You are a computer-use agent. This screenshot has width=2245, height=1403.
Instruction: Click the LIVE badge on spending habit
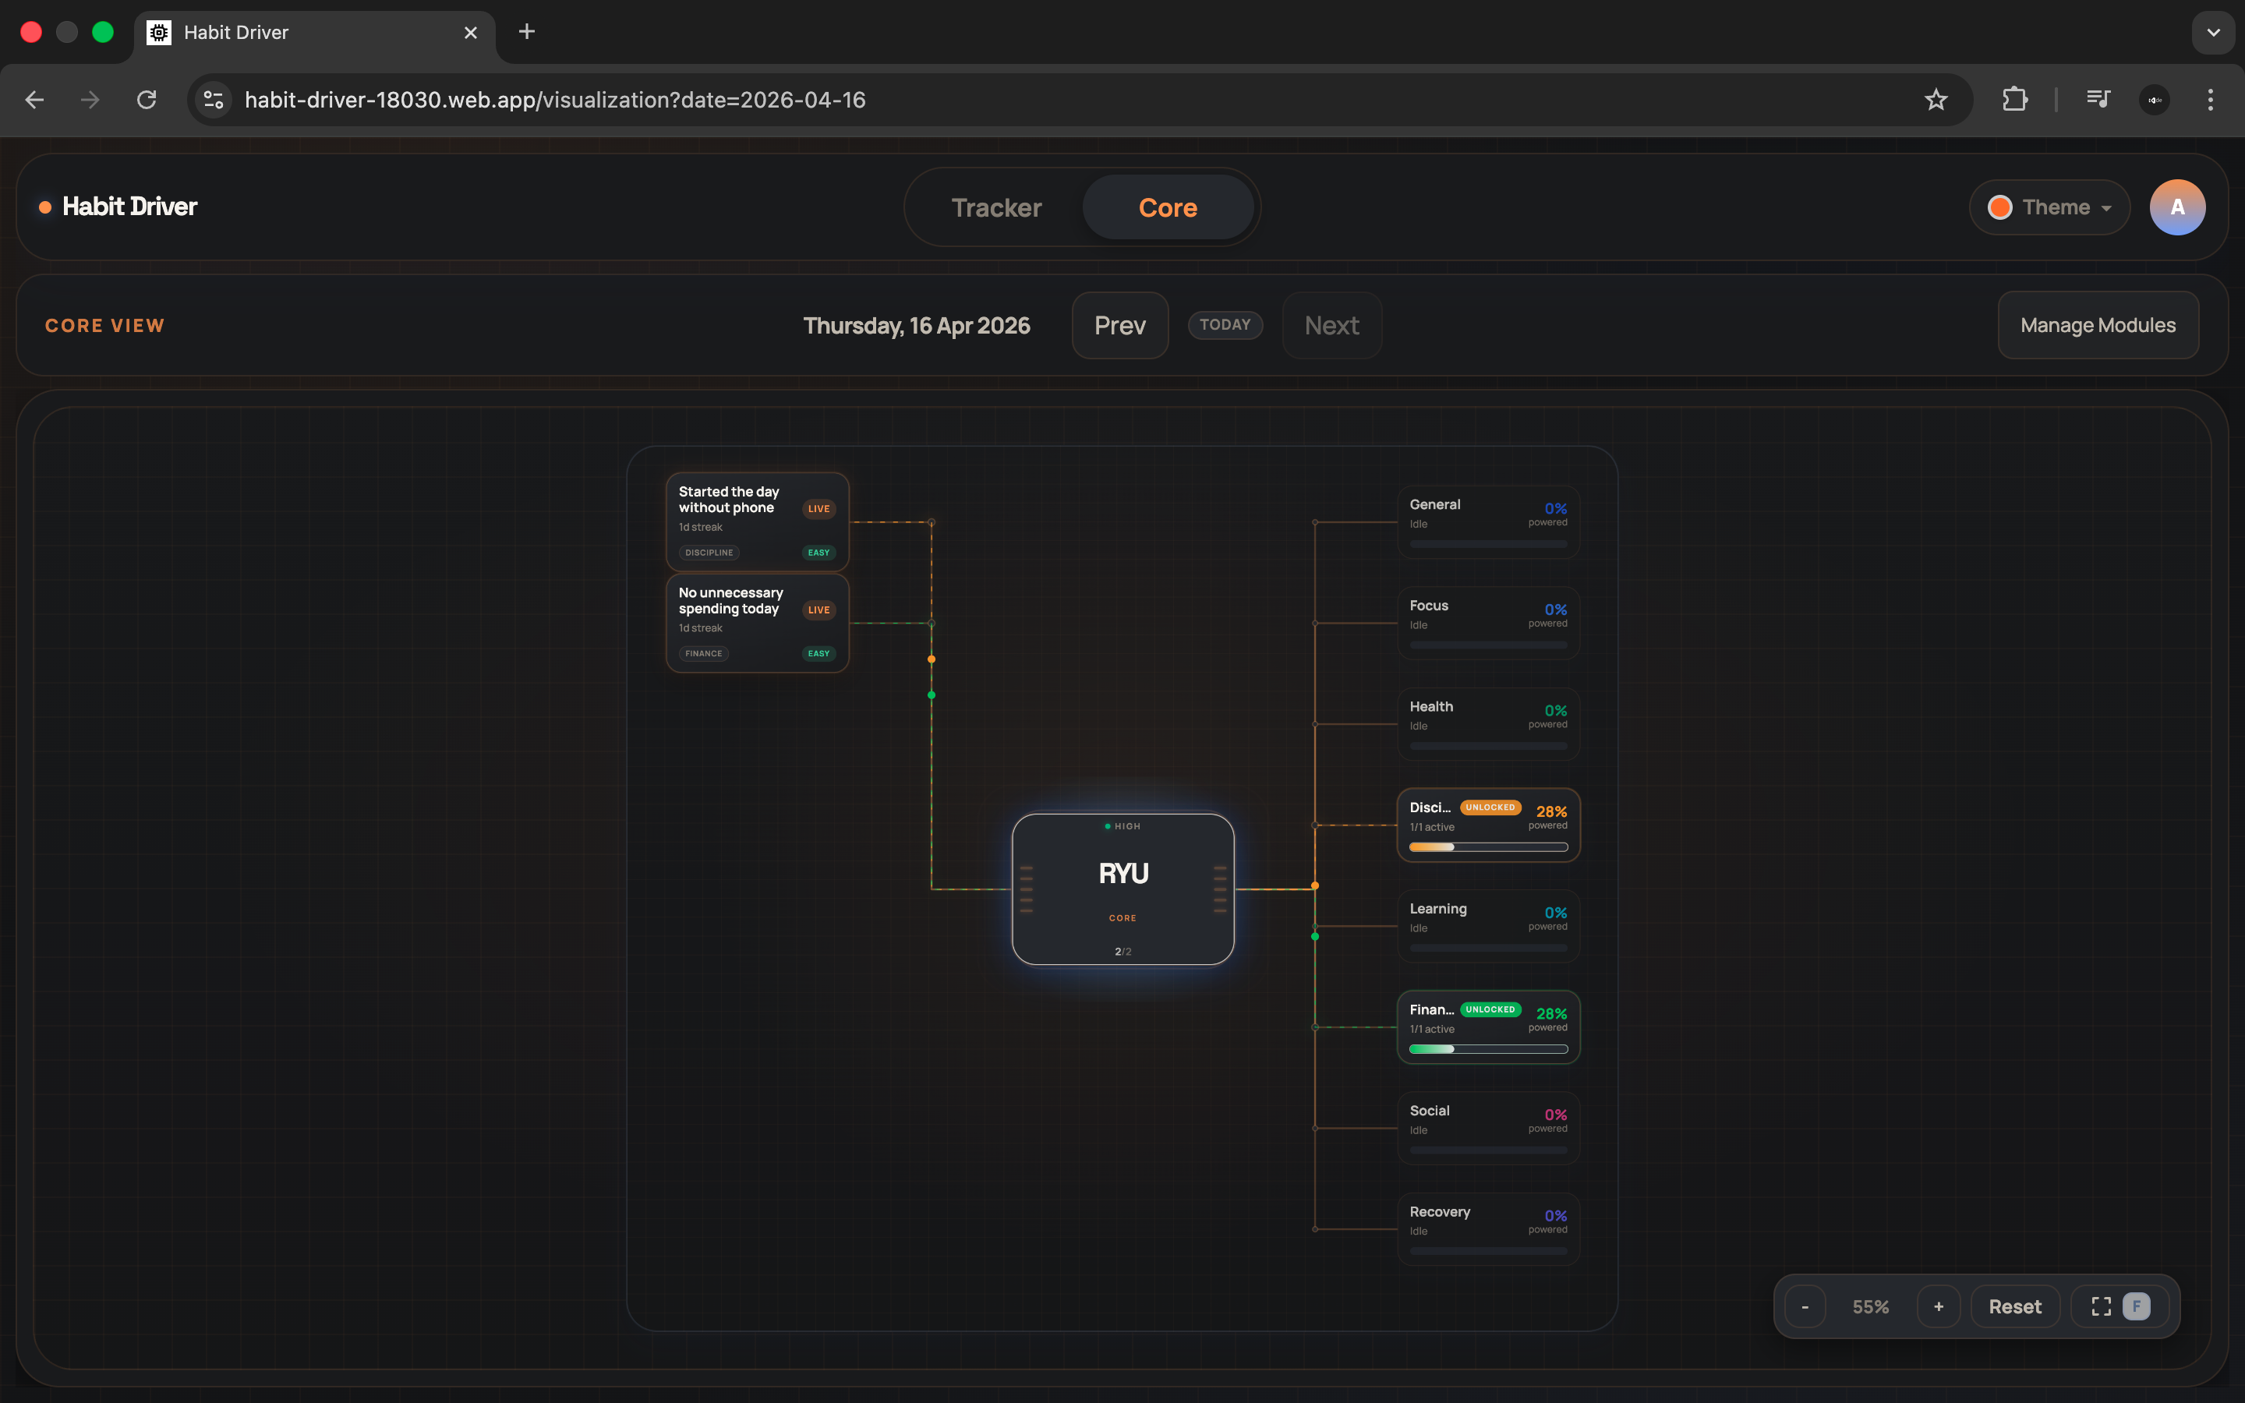(x=818, y=610)
